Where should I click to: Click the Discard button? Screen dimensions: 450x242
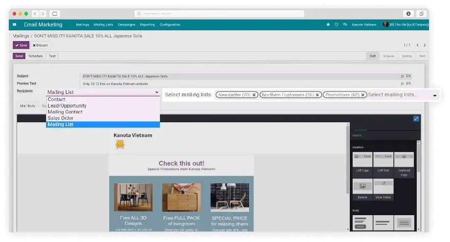(x=40, y=45)
